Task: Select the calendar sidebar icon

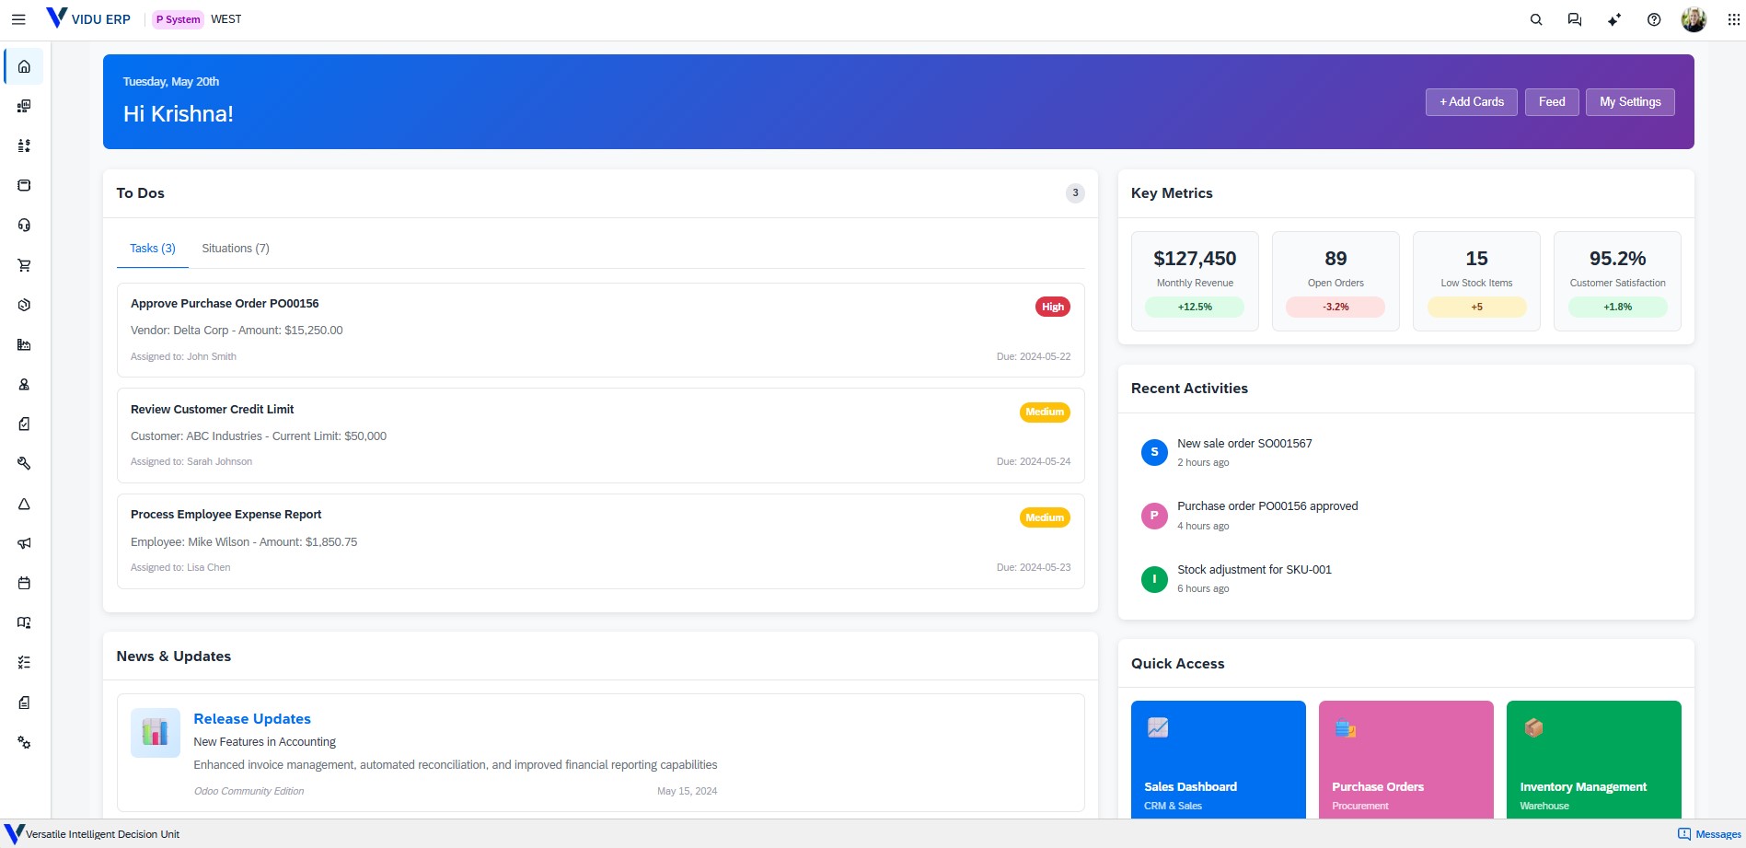Action: pos(25,583)
